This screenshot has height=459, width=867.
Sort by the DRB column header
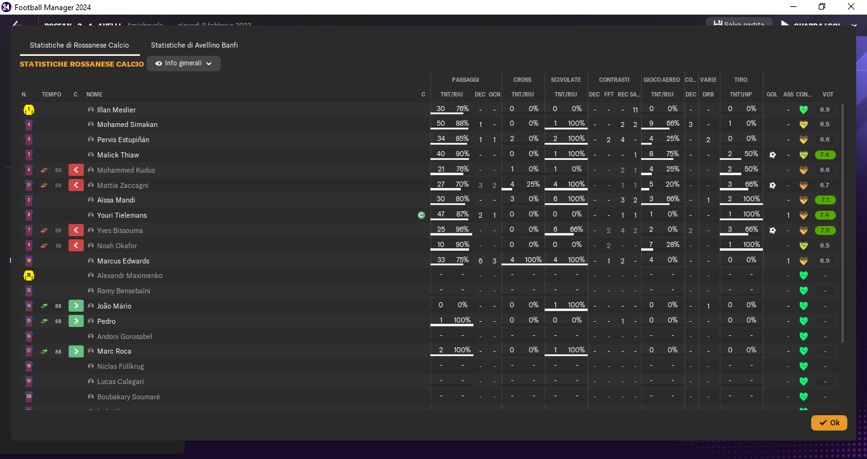coord(708,95)
